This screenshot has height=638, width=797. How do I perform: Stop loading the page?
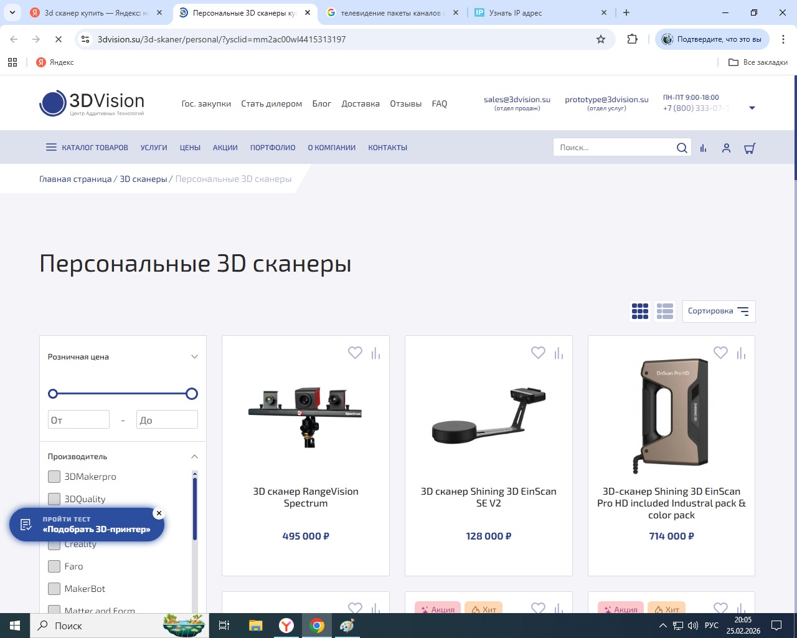[x=58, y=39]
